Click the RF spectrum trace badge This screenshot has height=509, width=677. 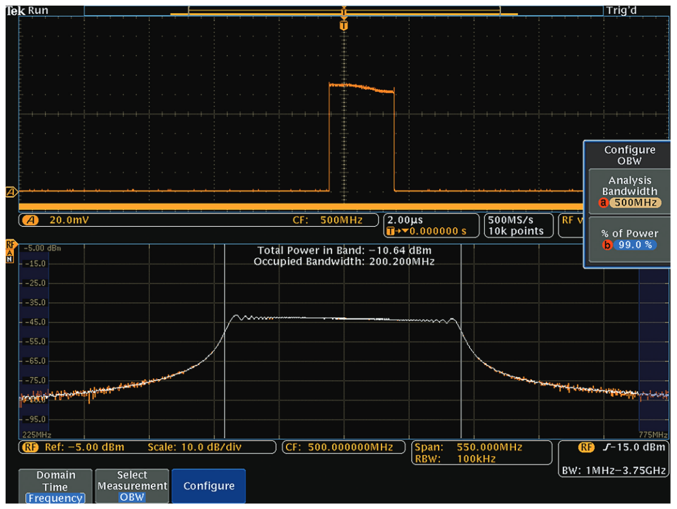(10, 244)
